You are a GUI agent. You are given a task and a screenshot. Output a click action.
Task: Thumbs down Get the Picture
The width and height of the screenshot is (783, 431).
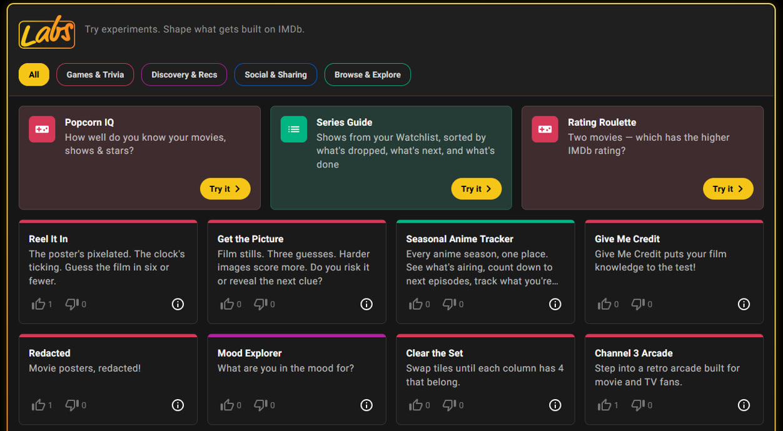point(261,304)
